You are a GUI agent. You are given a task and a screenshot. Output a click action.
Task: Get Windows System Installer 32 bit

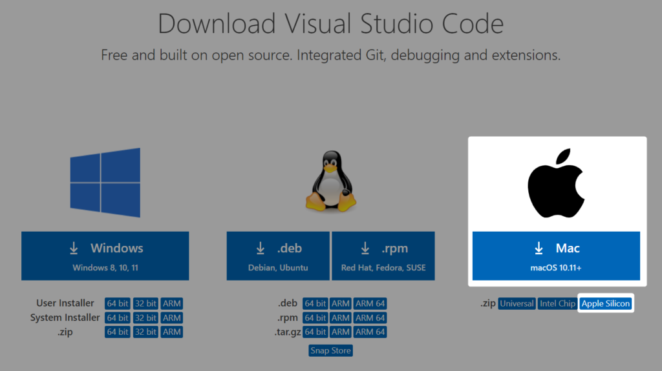coord(145,318)
